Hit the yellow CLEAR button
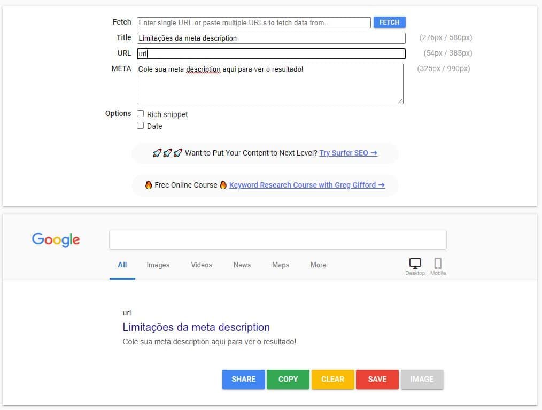 (332, 379)
